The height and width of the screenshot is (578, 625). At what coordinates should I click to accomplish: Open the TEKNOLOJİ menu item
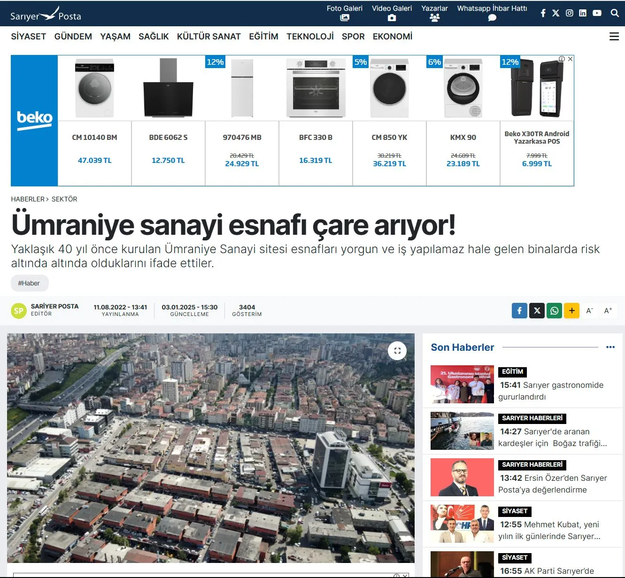(x=310, y=36)
